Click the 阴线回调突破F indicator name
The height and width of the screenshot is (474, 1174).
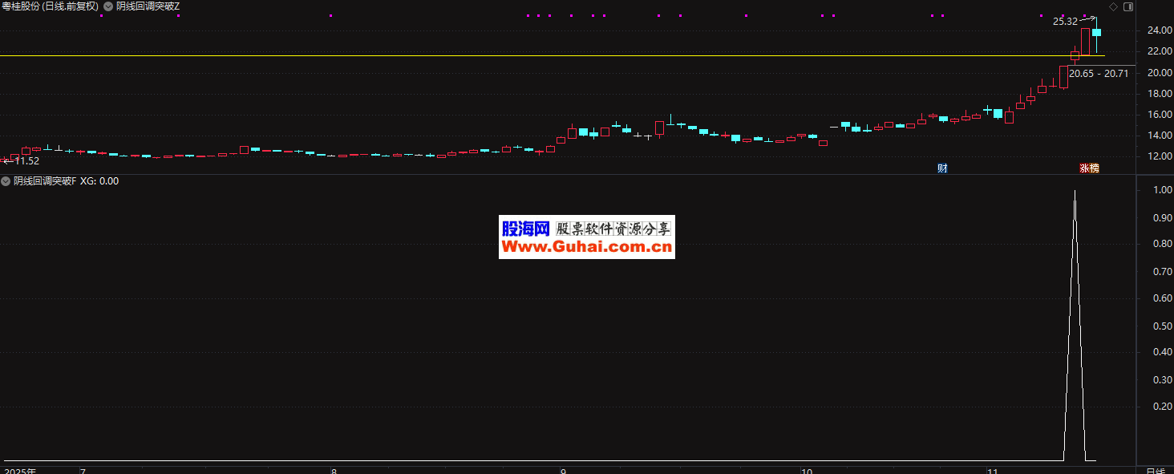click(45, 181)
